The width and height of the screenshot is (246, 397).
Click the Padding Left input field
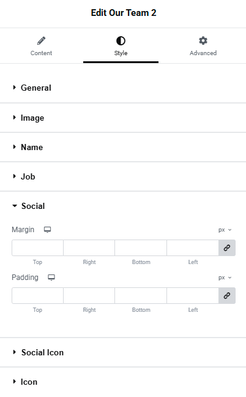point(193,295)
